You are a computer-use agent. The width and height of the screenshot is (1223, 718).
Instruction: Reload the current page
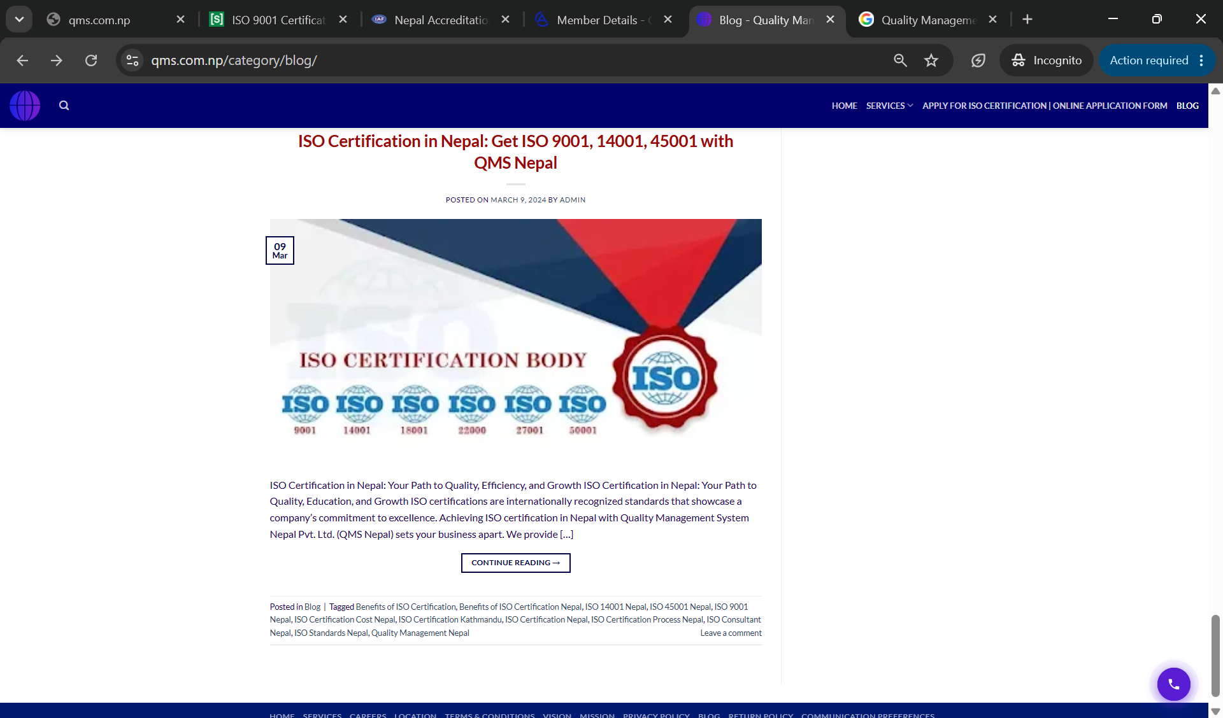[91, 60]
